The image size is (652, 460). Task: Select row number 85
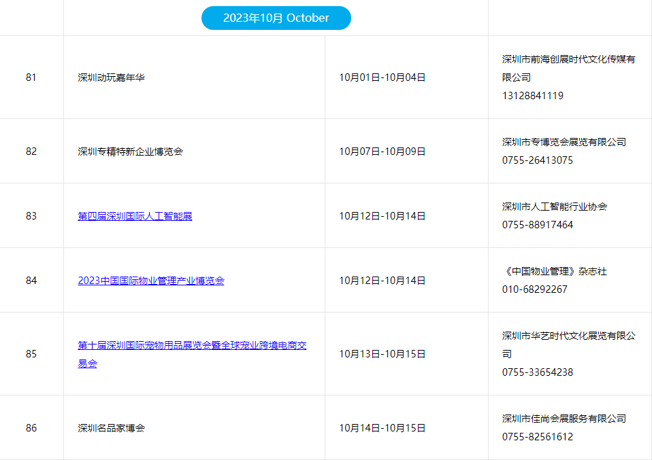point(31,354)
